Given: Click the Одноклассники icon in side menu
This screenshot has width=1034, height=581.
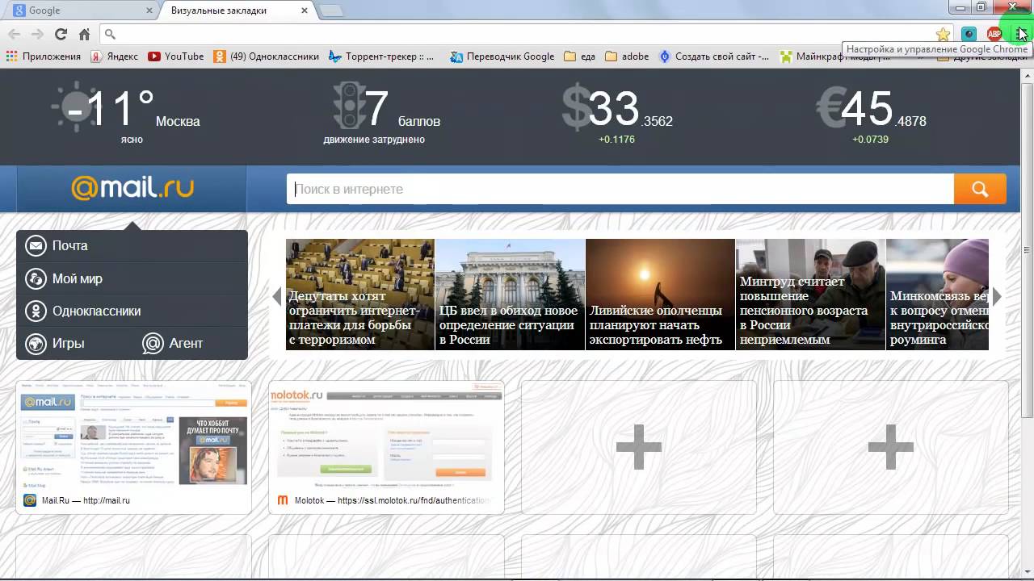Looking at the screenshot, I should (36, 311).
